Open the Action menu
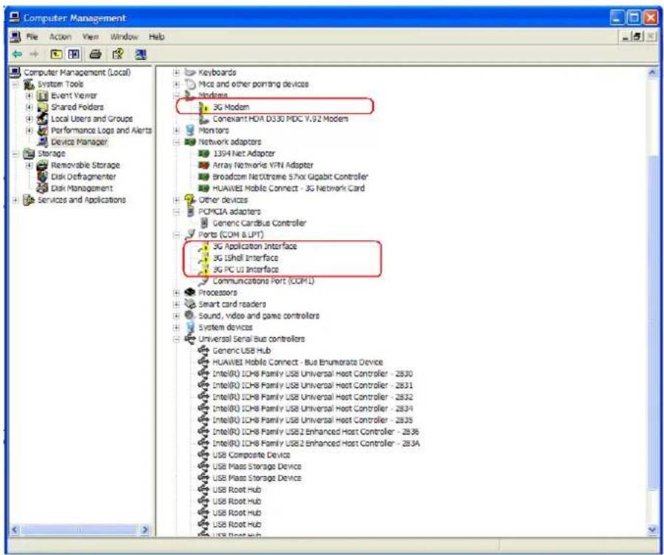The image size is (664, 555). coord(61,37)
